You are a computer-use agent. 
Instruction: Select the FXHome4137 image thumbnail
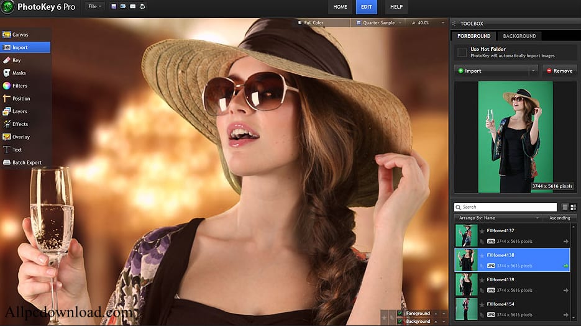[466, 235]
